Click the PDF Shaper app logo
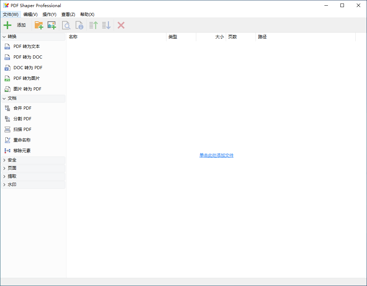The height and width of the screenshot is (286, 367). click(x=6, y=5)
